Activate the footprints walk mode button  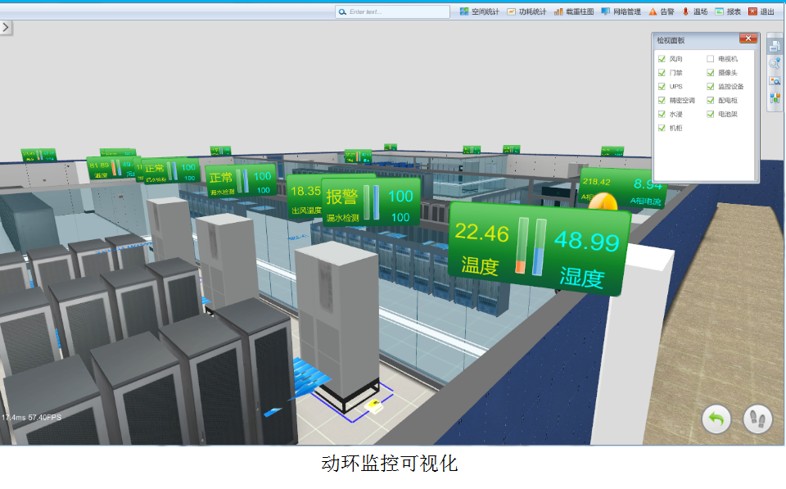[757, 419]
